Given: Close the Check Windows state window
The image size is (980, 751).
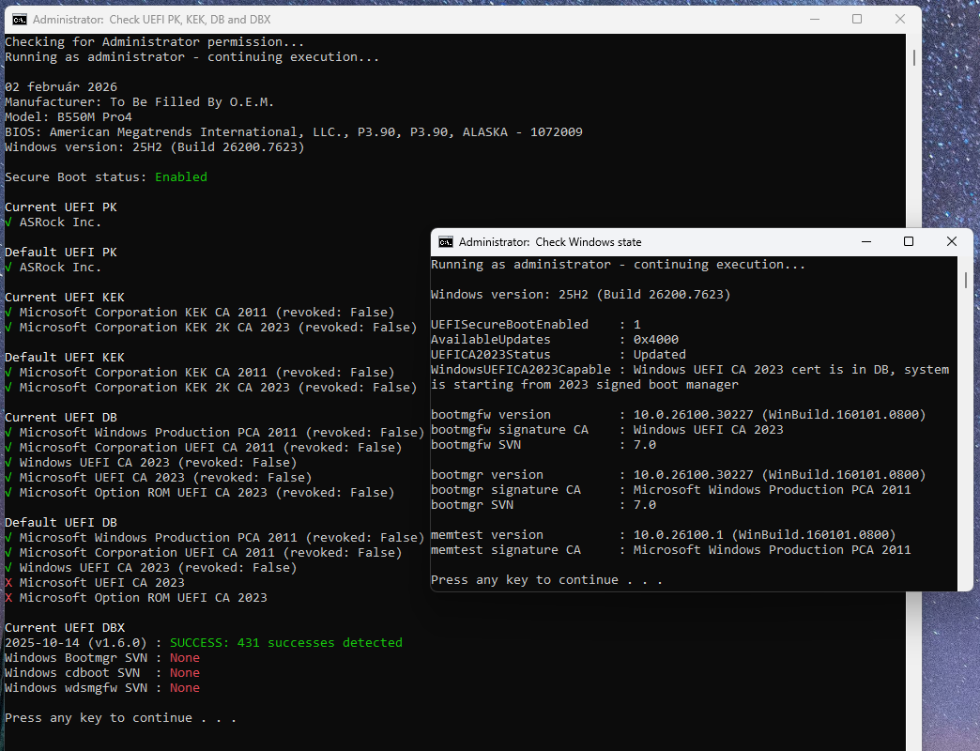Looking at the screenshot, I should pos(951,242).
